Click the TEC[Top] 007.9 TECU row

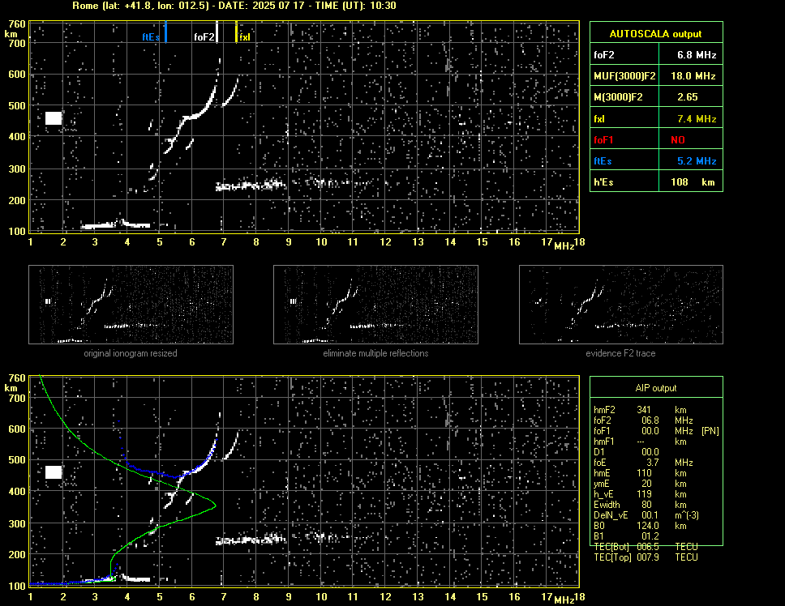646,557
